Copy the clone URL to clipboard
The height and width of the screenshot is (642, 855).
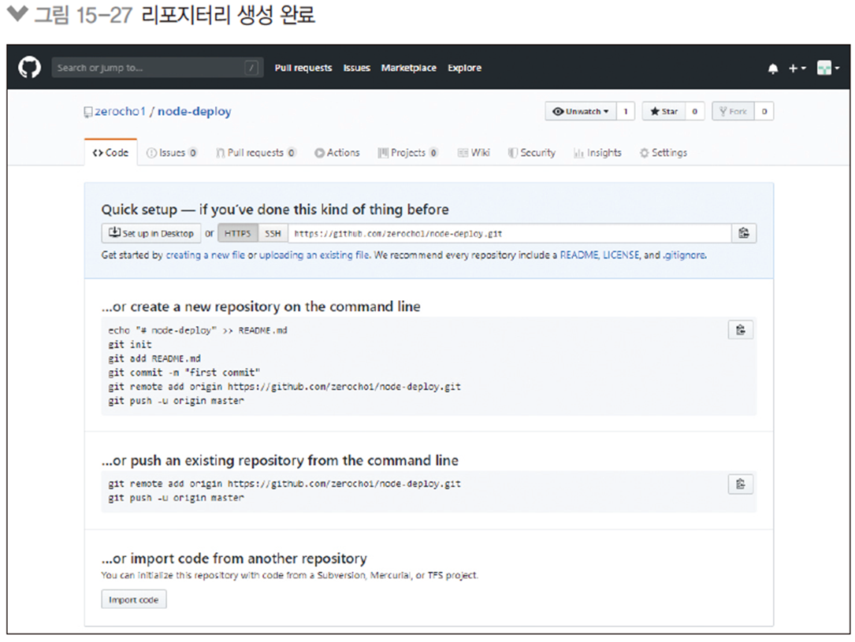744,233
